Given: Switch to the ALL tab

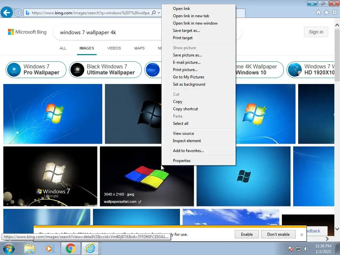Looking at the screenshot, I should click(63, 48).
